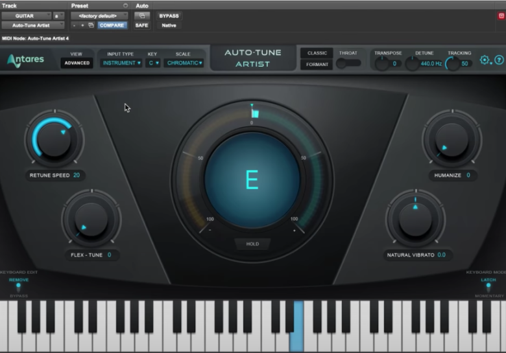
Task: Click the MIDI Node: Auto-Tune Artist 4 label
Action: (35, 38)
